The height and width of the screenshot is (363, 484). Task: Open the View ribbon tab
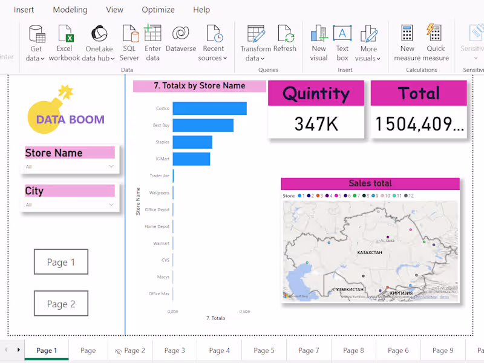114,10
